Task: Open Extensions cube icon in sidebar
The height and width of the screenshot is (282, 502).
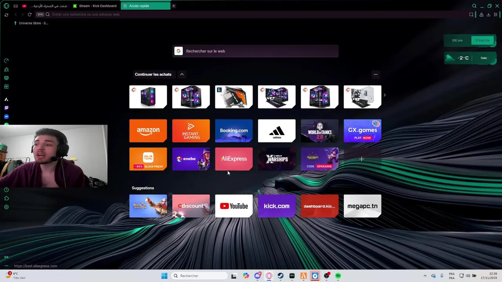Action: 6,198
